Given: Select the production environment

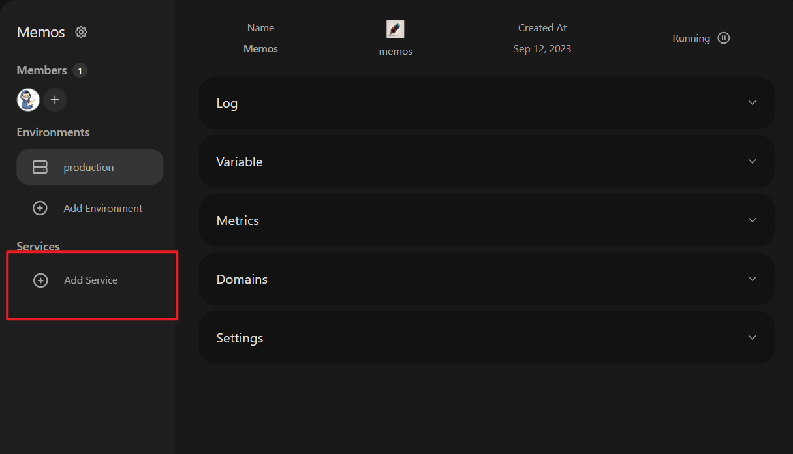Looking at the screenshot, I should tap(90, 167).
